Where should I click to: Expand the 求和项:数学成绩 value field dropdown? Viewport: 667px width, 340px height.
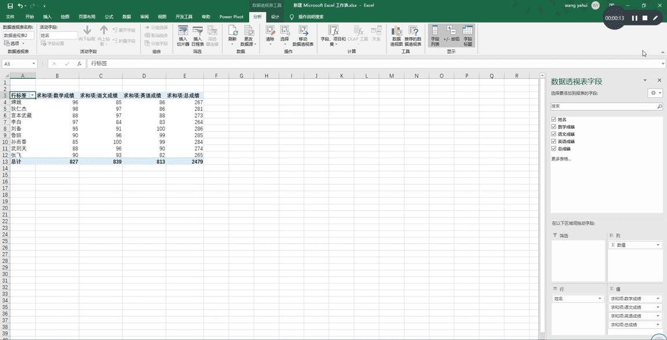tap(658, 299)
